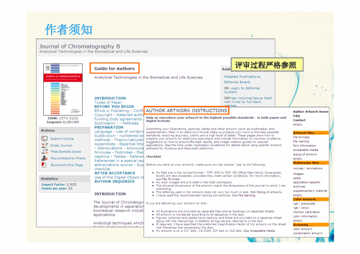Go to the PREPARATION section link
Screen dimensions: 360x254
coord(109,127)
